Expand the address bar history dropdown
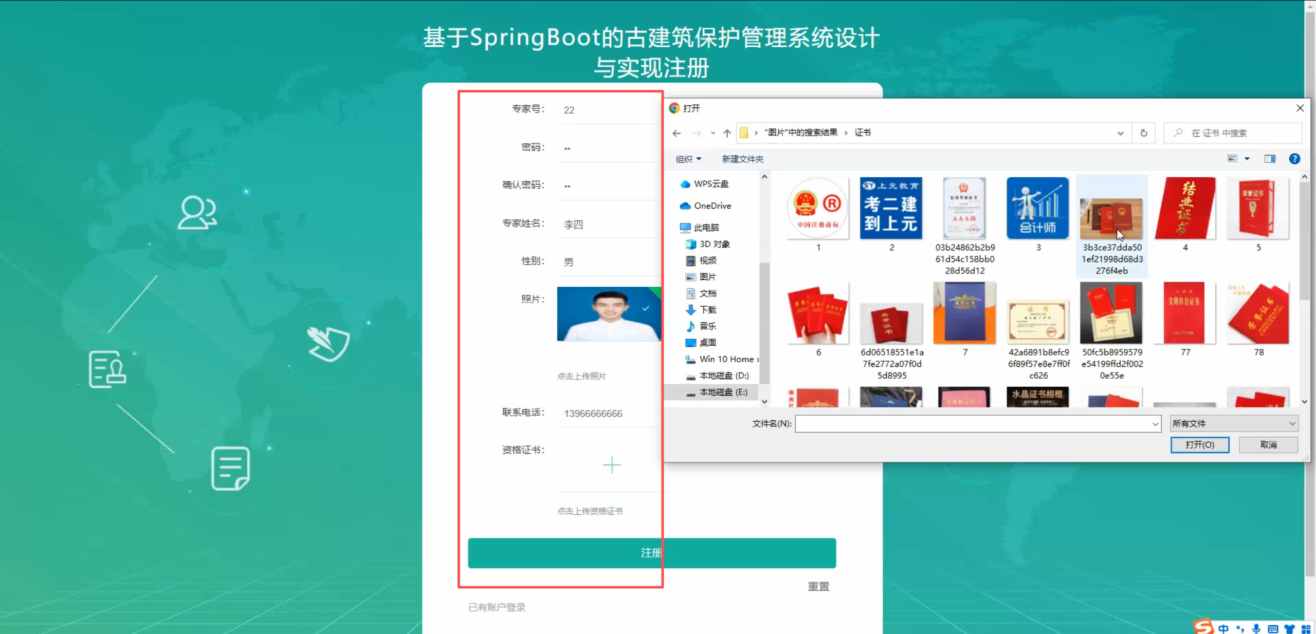The width and height of the screenshot is (1316, 634). coord(1121,133)
